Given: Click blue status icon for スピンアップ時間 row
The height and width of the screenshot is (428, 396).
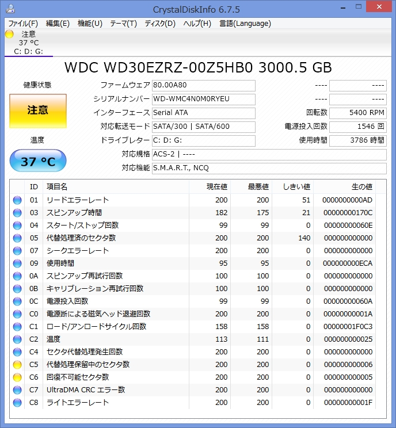Looking at the screenshot, I should pos(17,213).
